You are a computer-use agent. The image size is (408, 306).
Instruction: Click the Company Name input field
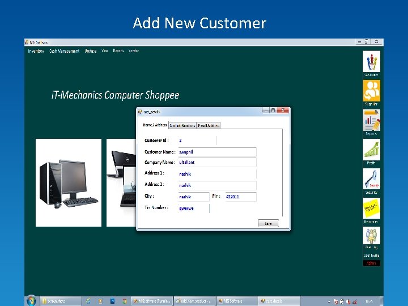(217, 163)
